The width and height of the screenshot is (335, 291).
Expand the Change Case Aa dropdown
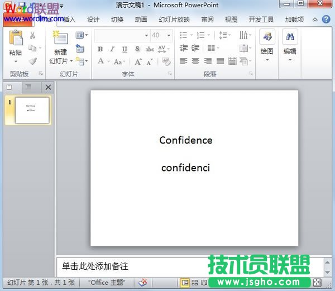(119, 62)
